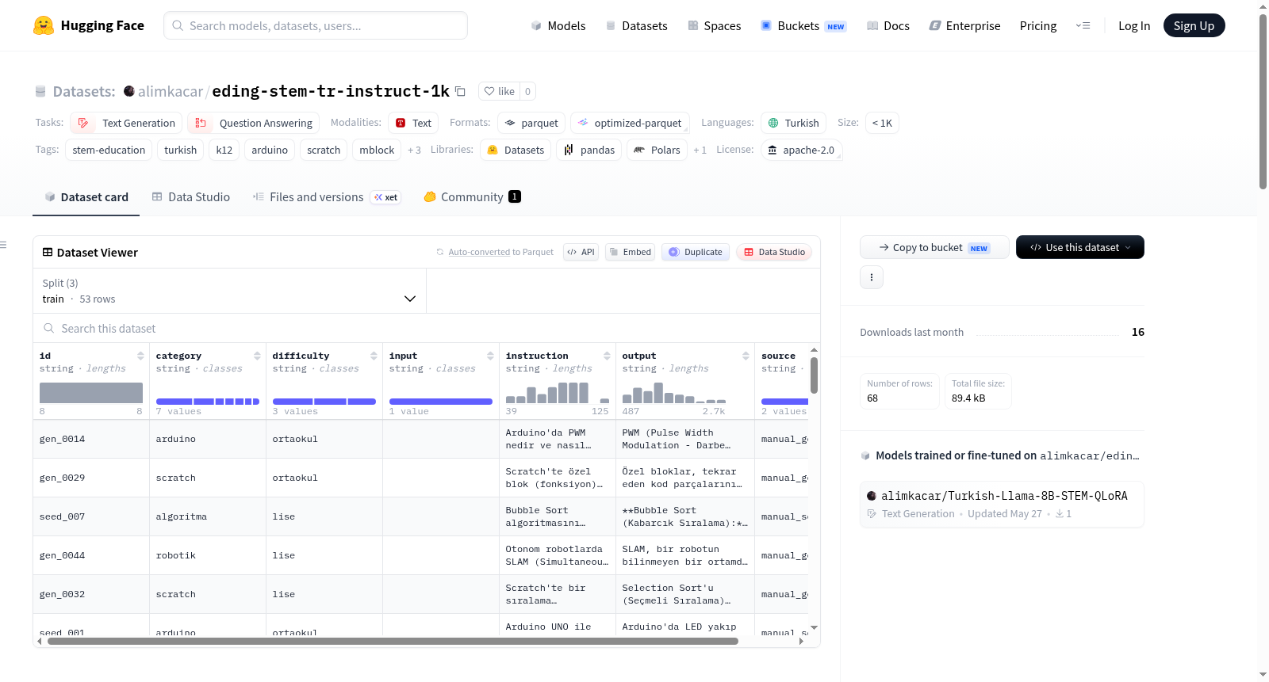This screenshot has height=682, width=1269.
Task: Click the API button in Dataset Viewer
Action: tap(581, 252)
